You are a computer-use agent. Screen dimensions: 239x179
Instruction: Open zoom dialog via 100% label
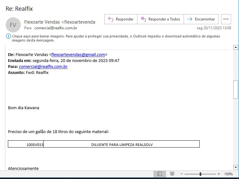(x=228, y=174)
